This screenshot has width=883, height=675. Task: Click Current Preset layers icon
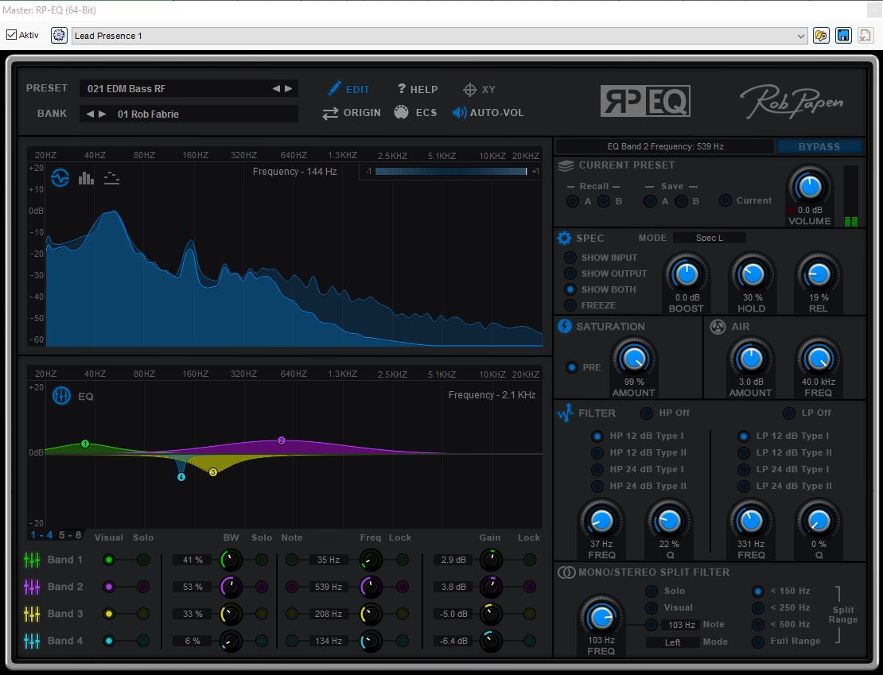point(566,165)
